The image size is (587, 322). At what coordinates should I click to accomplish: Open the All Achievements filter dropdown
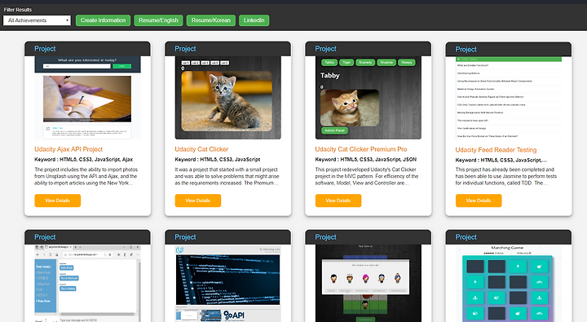[x=37, y=20]
